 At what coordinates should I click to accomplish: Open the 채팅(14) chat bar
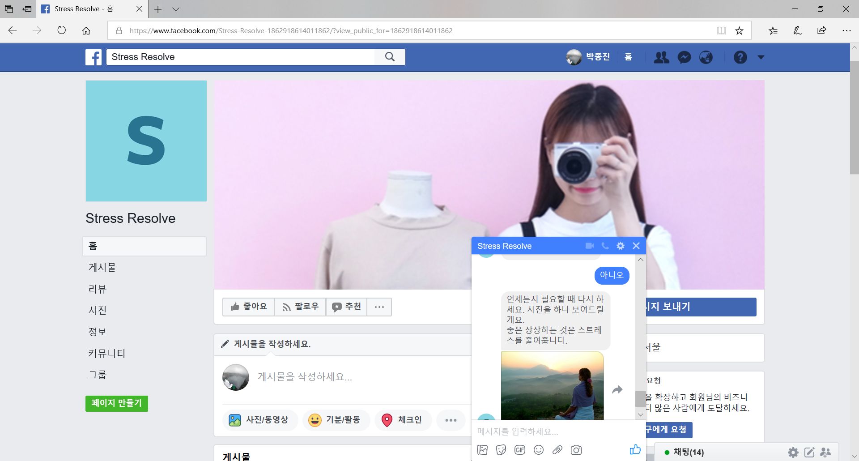click(689, 452)
